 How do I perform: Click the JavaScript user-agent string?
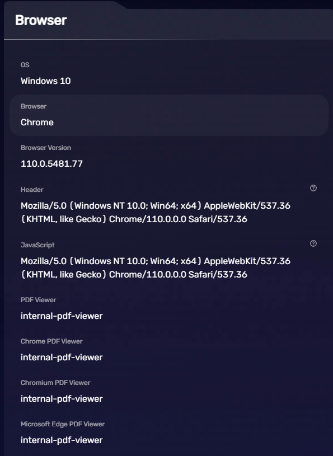pyautogui.click(x=155, y=267)
